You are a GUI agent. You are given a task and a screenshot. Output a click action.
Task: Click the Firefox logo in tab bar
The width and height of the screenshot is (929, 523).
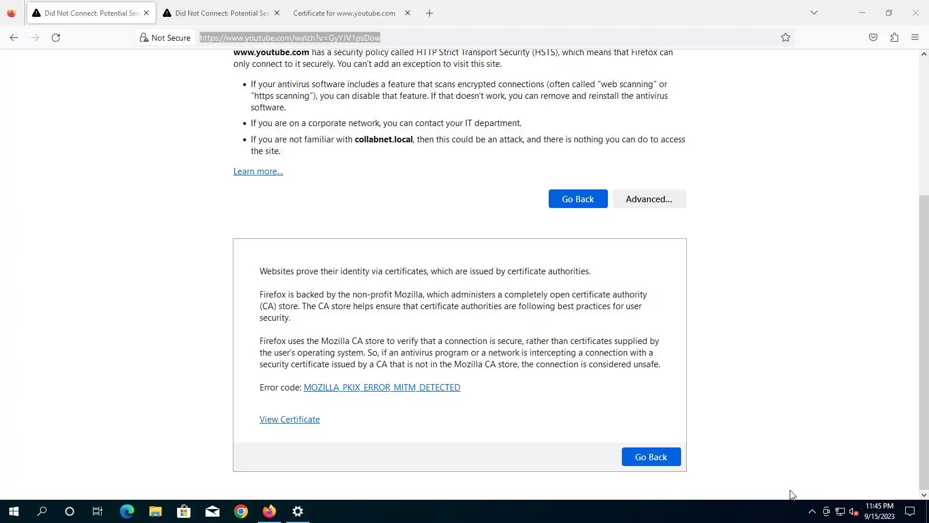coord(12,13)
